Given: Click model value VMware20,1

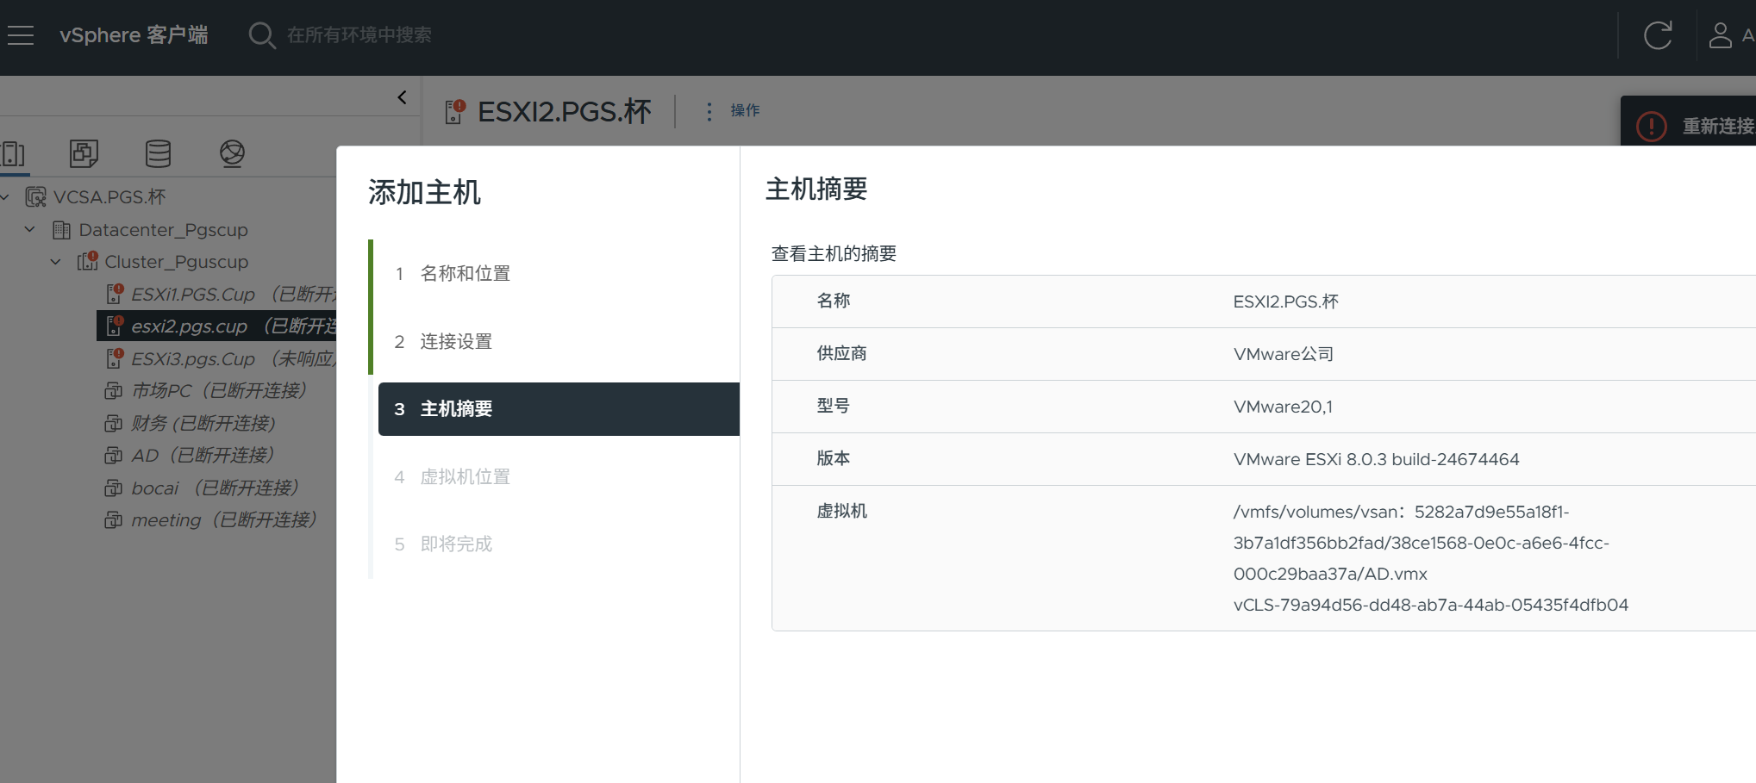Looking at the screenshot, I should (1283, 407).
